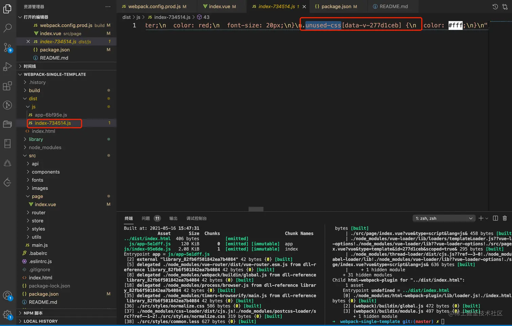Viewport: 512px width, 326px height.
Task: Click the git history icon in activity bar
Action: pos(7,105)
